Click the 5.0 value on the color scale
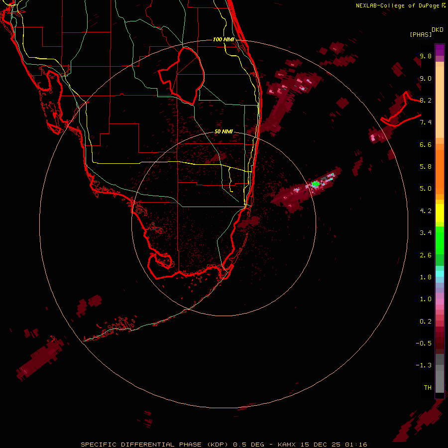The width and height of the screenshot is (448, 448). pyautogui.click(x=426, y=189)
